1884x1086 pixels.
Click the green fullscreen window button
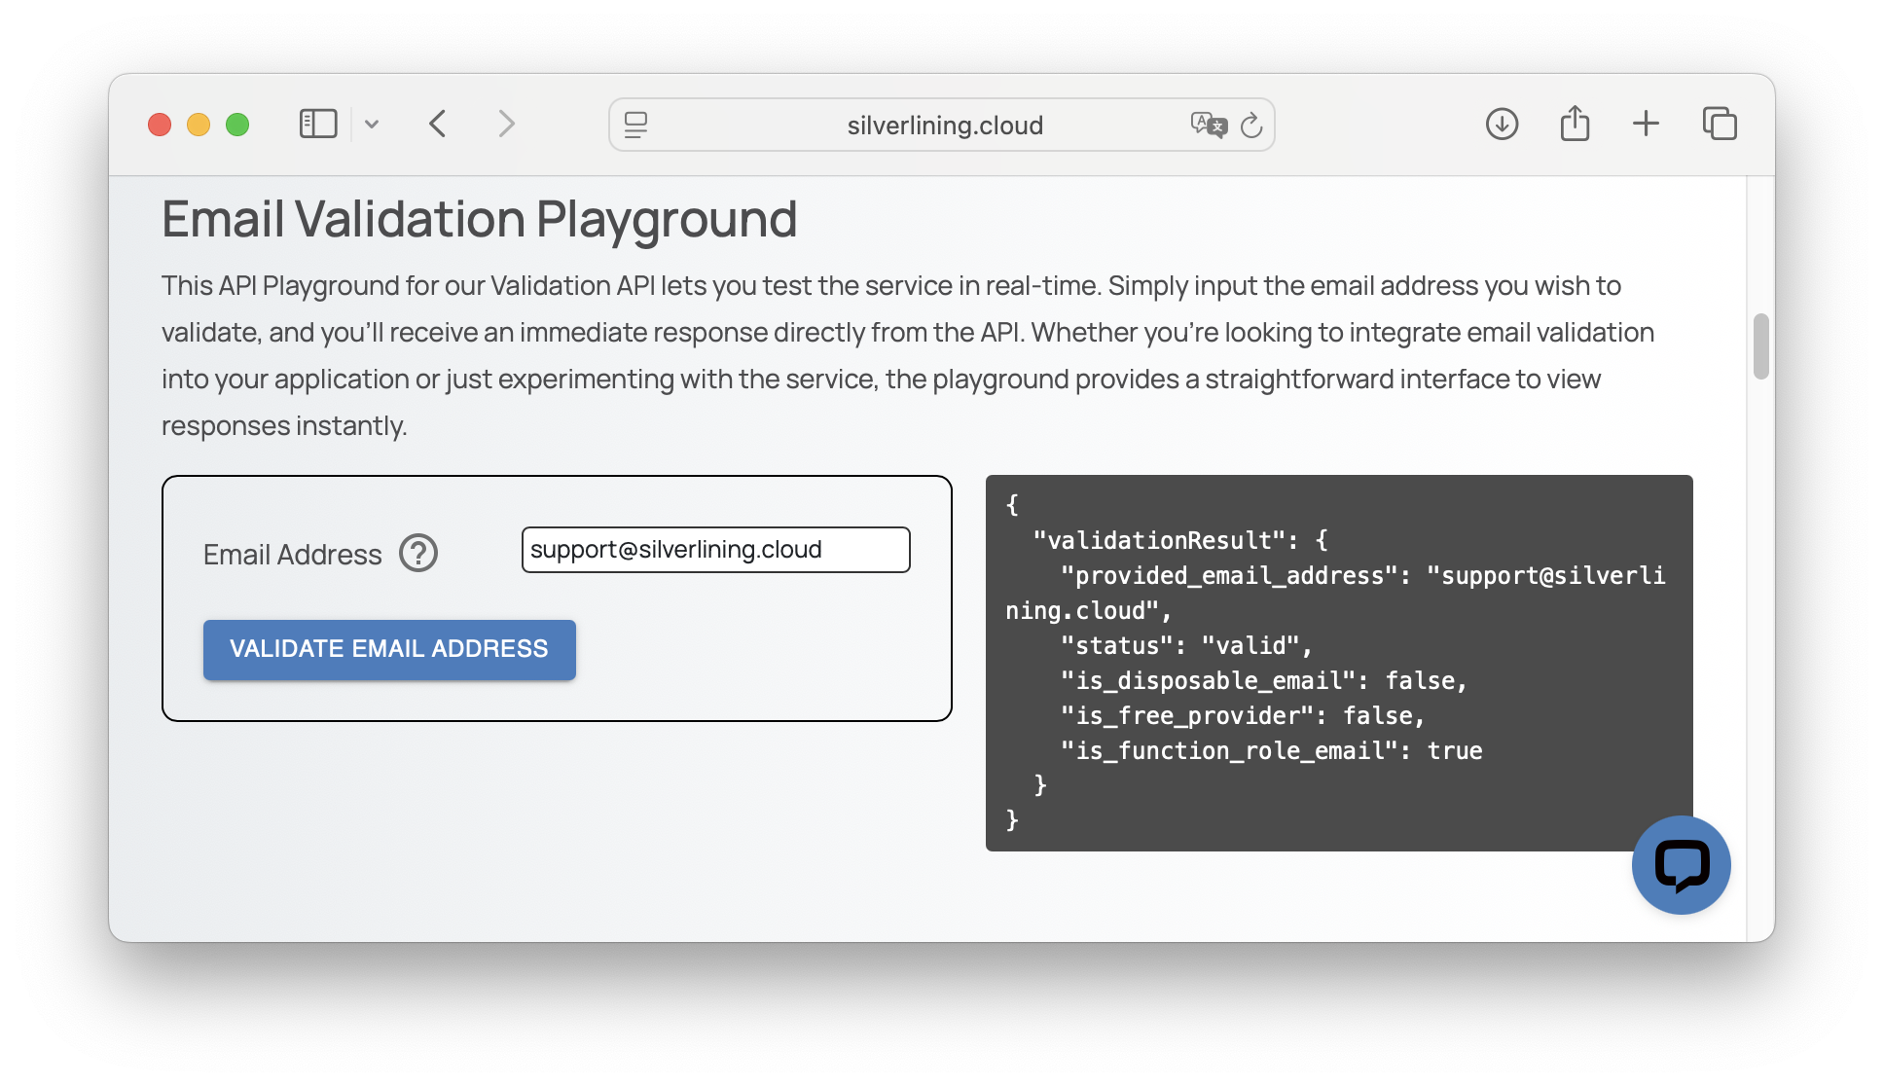click(x=237, y=125)
